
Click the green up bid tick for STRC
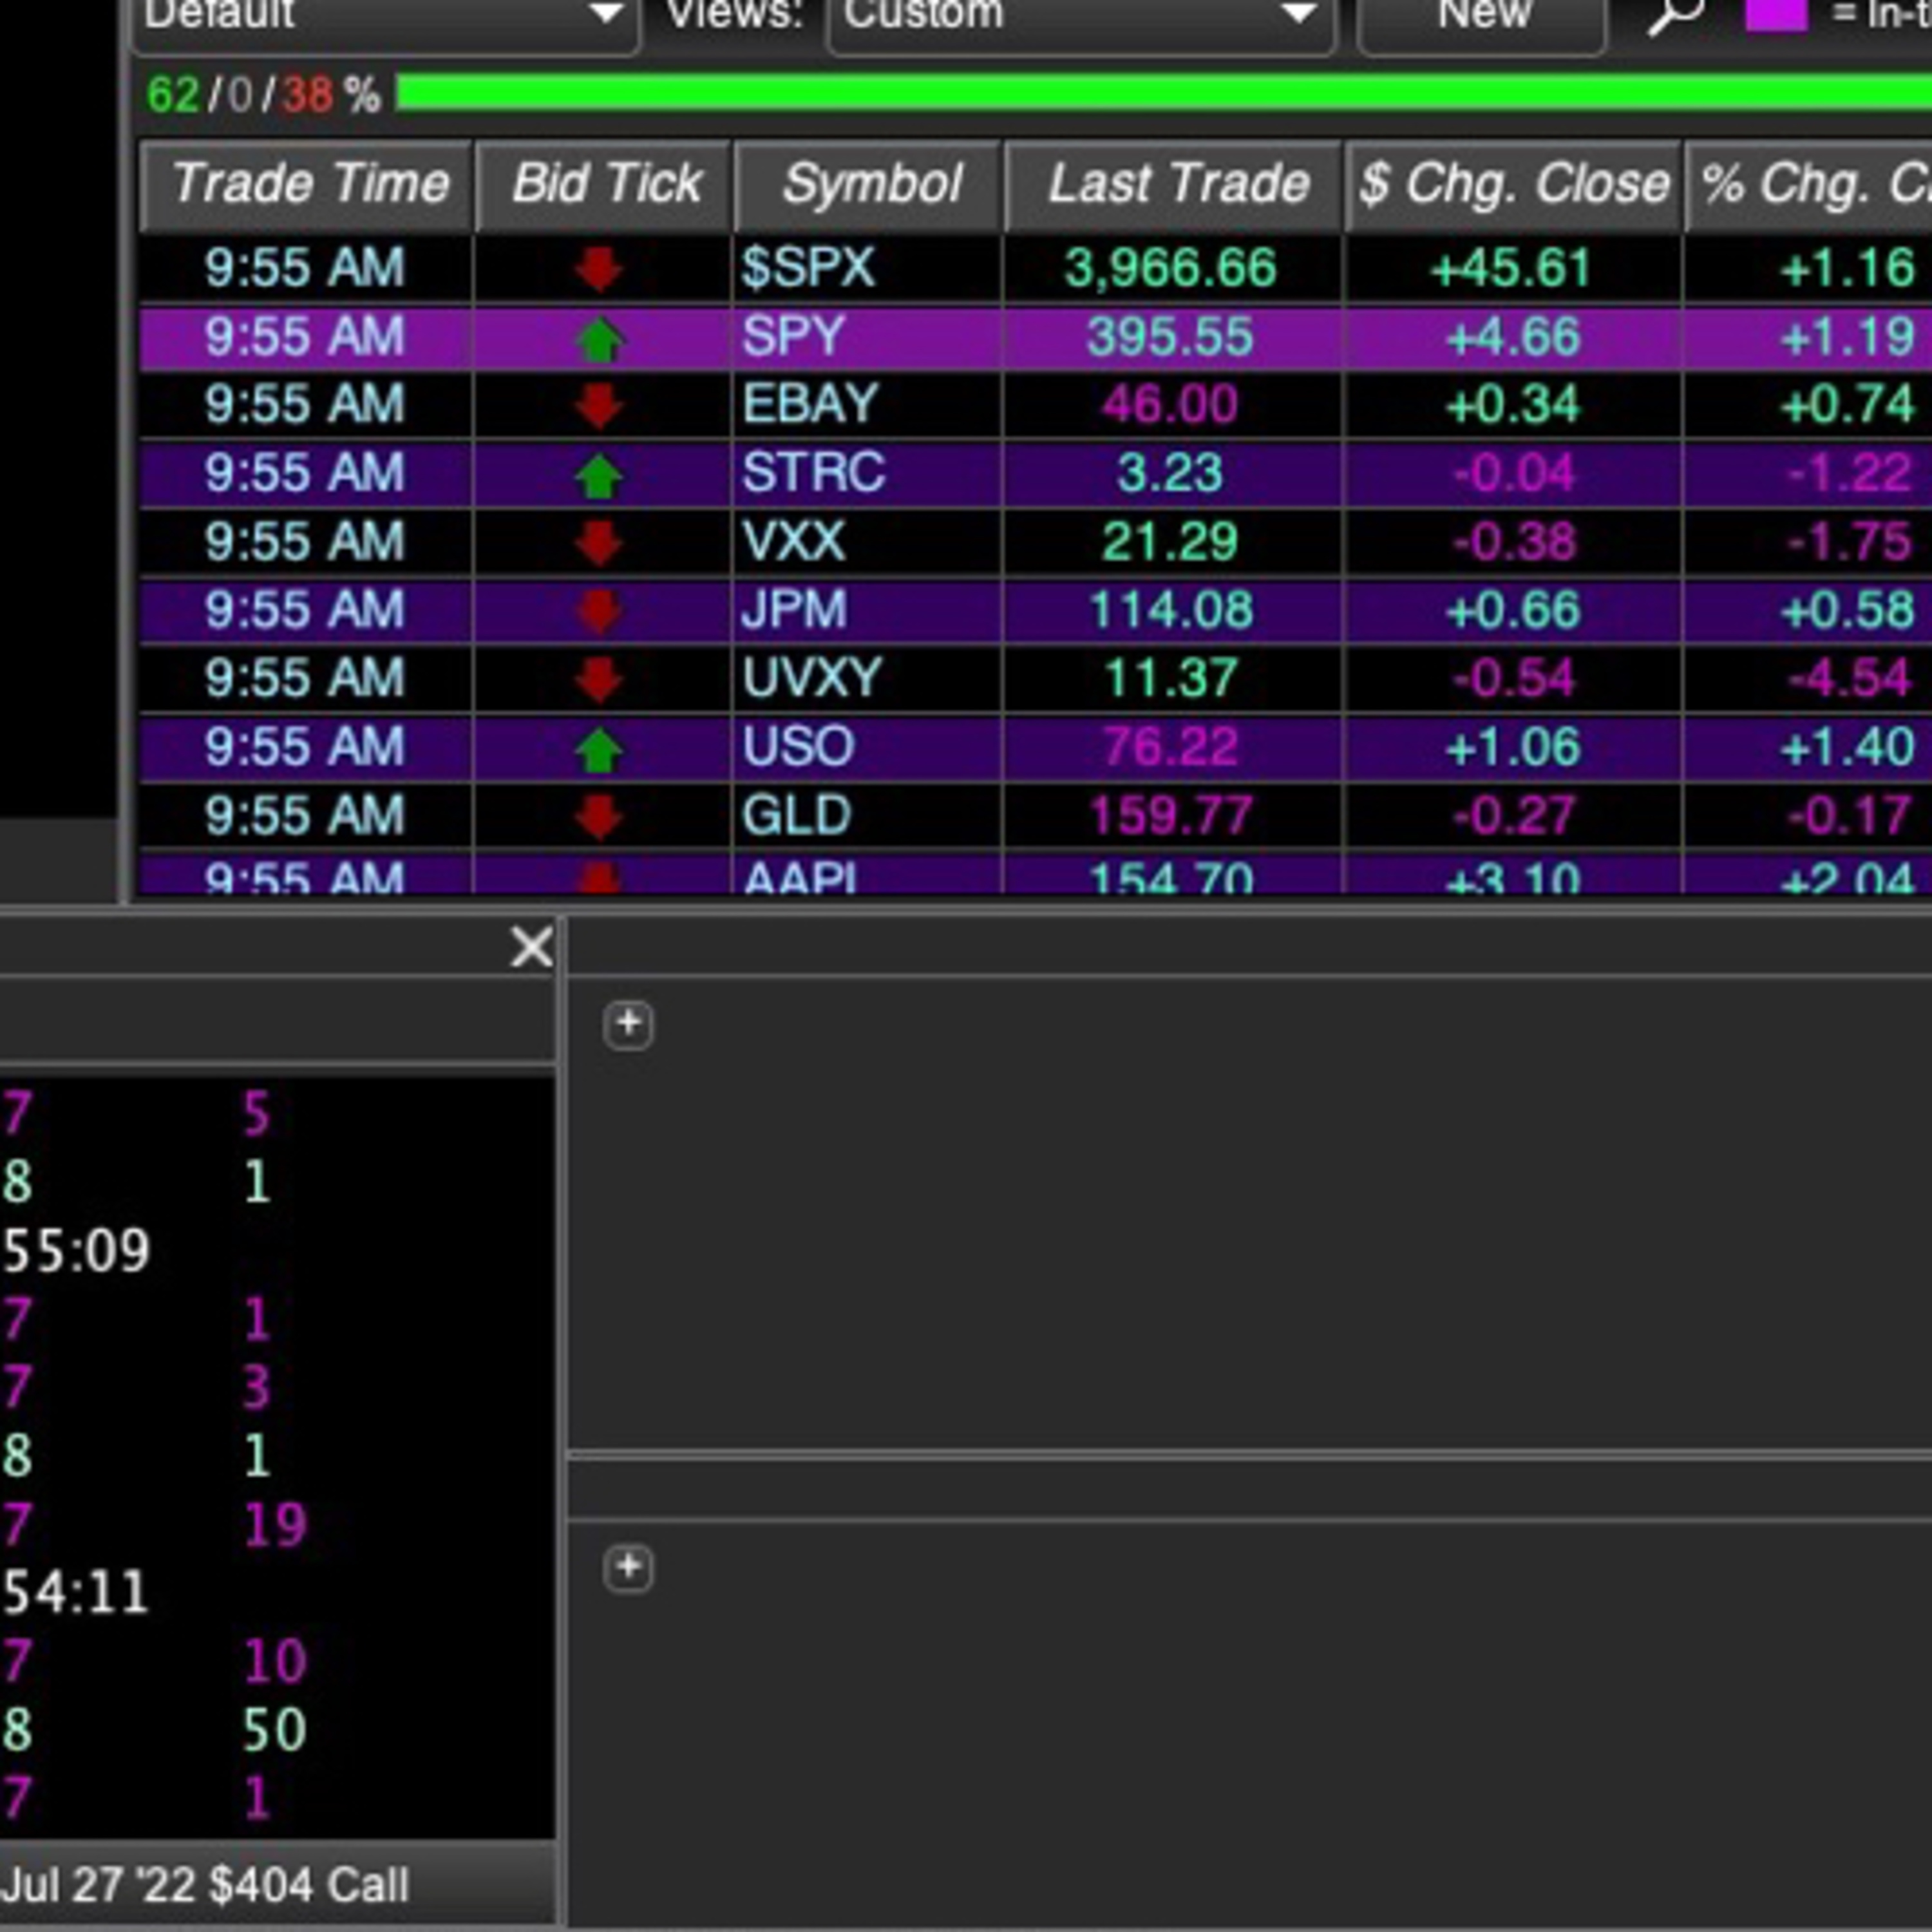[x=599, y=475]
